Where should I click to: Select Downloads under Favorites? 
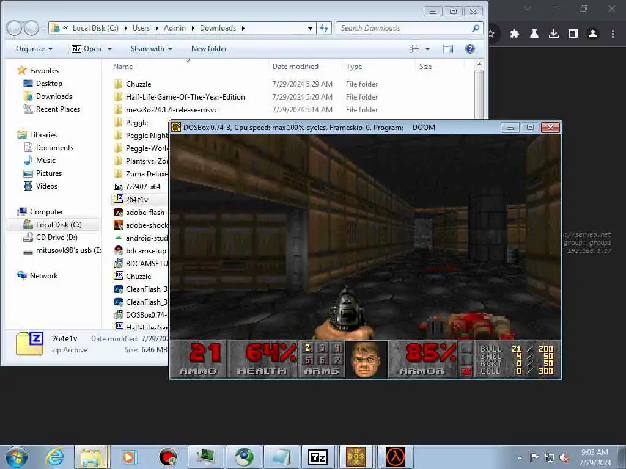(54, 96)
